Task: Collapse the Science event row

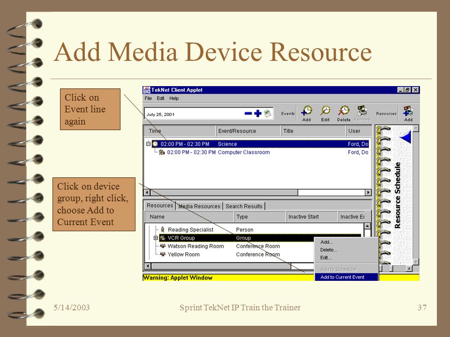Action: click(148, 144)
